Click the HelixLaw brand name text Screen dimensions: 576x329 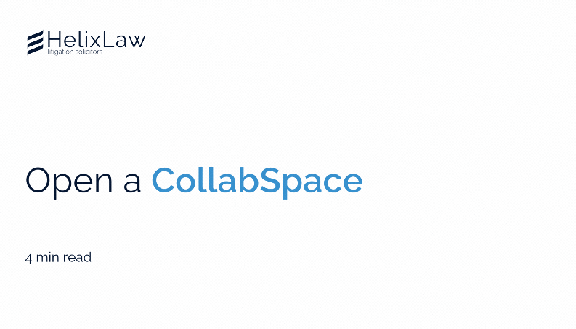pyautogui.click(x=97, y=39)
